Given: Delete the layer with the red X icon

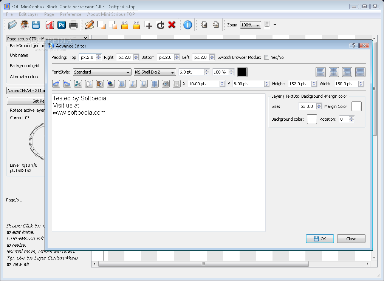Looking at the screenshot, I should coord(172,25).
